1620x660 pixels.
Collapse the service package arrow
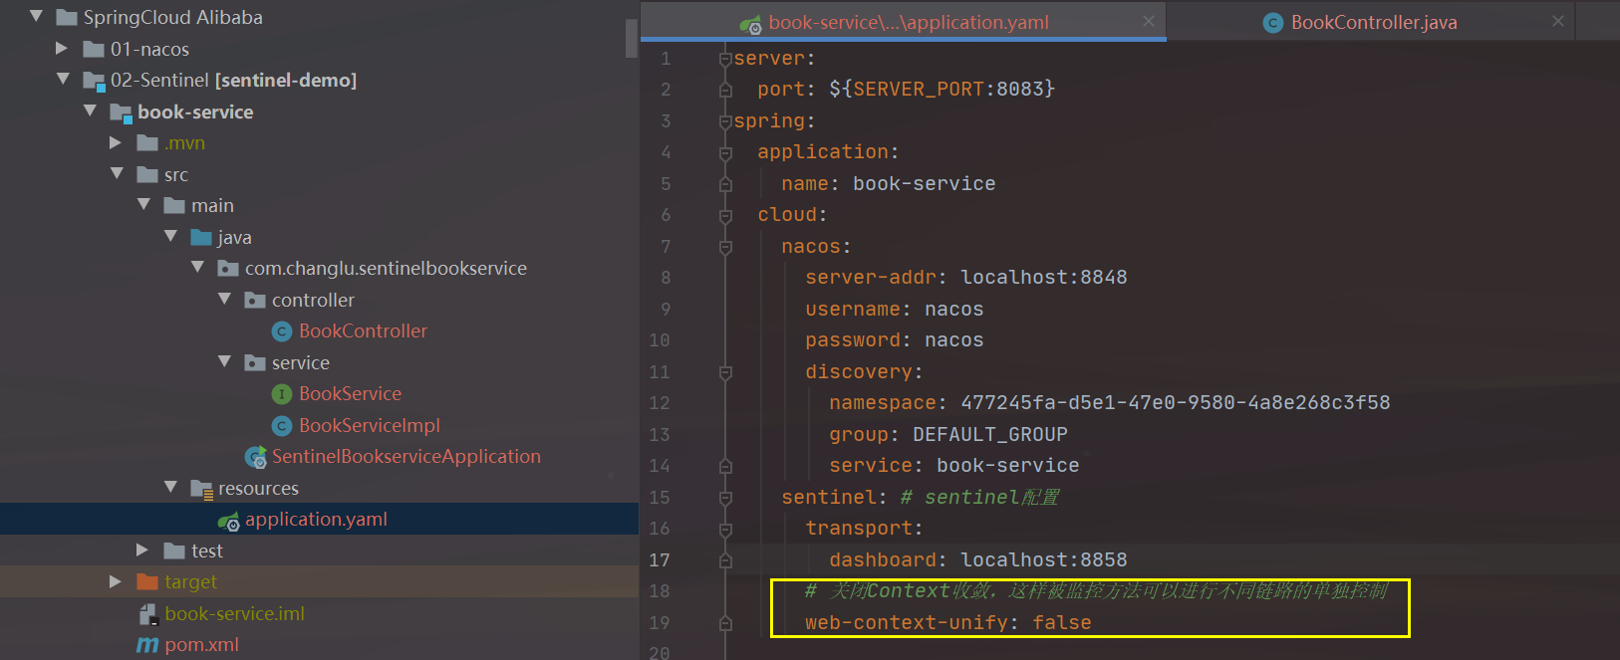[225, 361]
